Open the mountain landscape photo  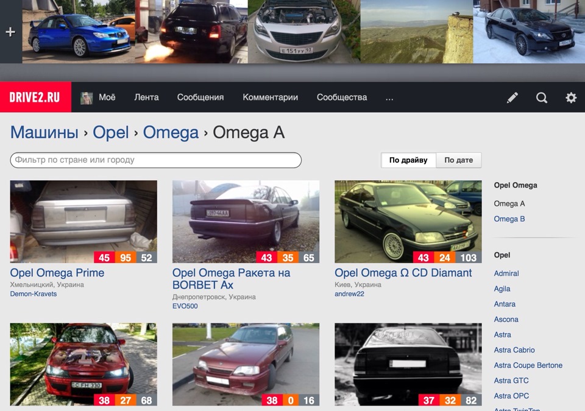(417, 32)
